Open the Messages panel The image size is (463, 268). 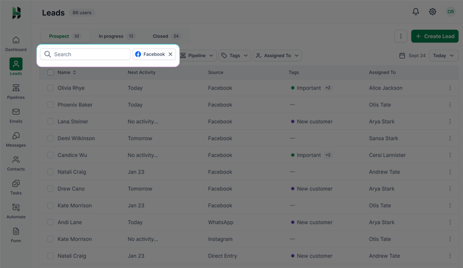point(16,139)
